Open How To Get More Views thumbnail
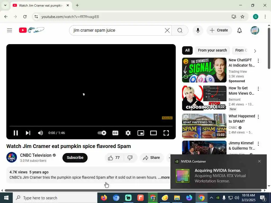 [204, 98]
